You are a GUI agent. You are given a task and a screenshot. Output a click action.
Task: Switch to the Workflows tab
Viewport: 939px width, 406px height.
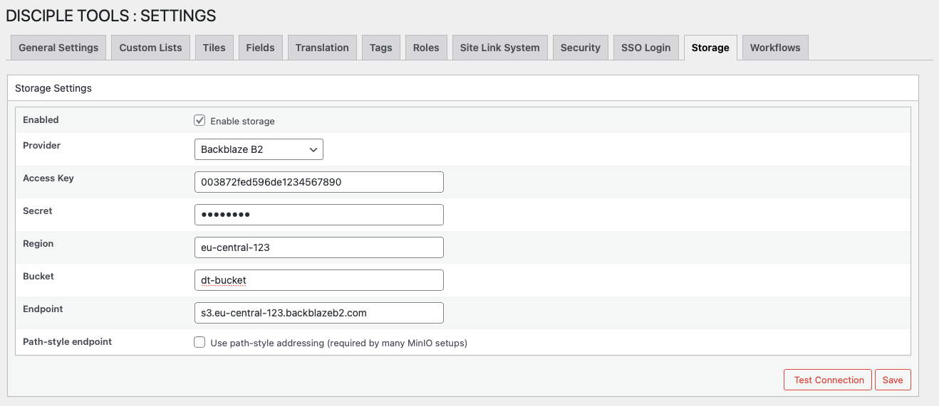coord(774,48)
